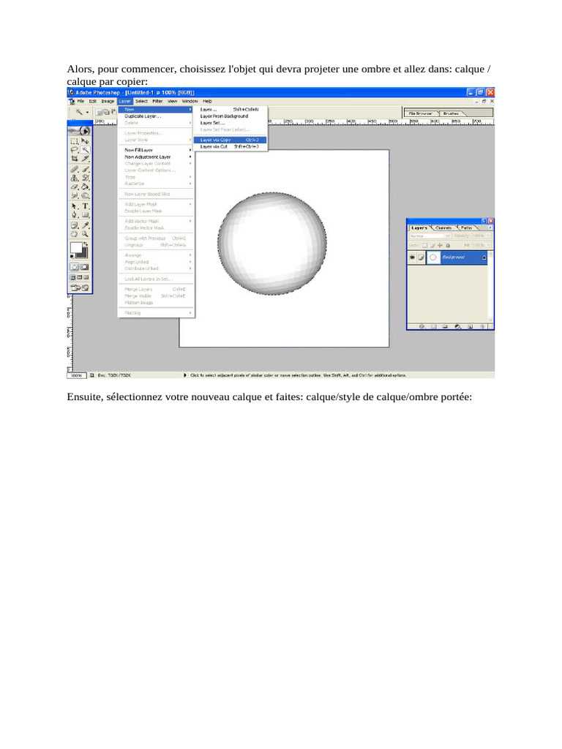
Task: Switch to Standard Screen Mode
Action: (72, 277)
